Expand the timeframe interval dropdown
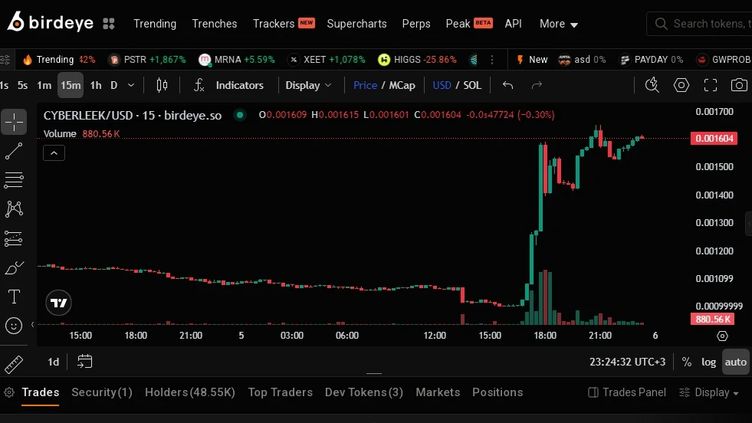This screenshot has width=752, height=423. [x=131, y=85]
